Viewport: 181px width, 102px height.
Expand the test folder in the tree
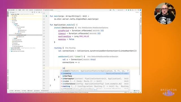tap(12, 38)
